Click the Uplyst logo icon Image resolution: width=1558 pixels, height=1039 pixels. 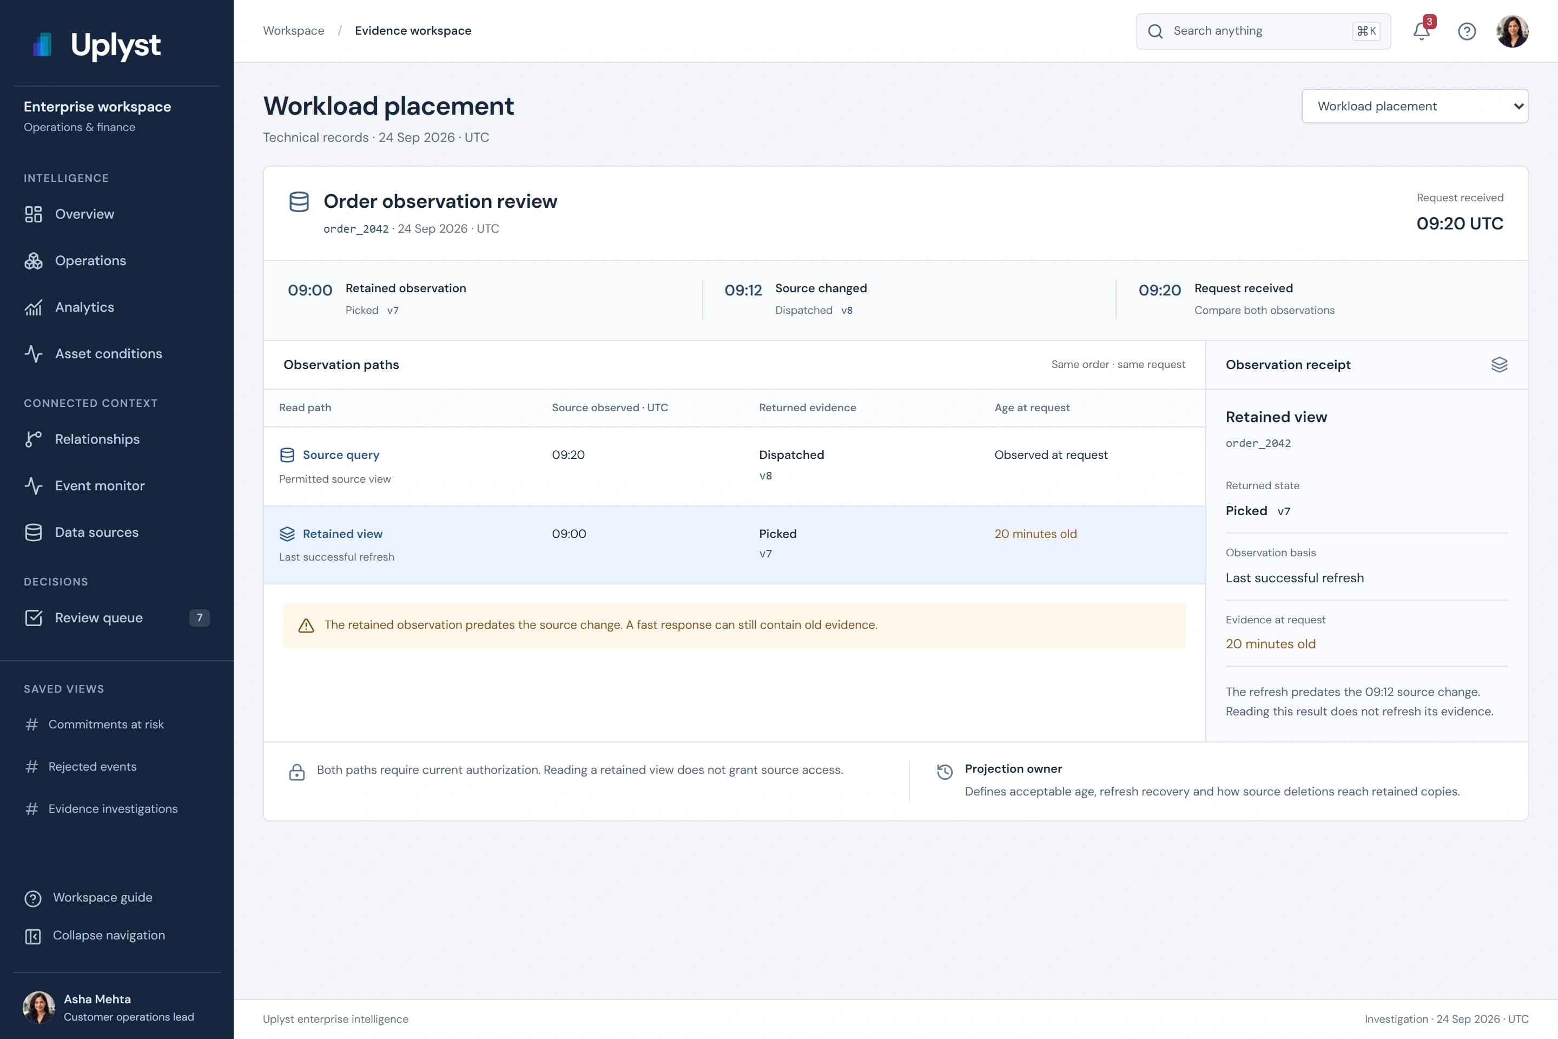pyautogui.click(x=42, y=44)
